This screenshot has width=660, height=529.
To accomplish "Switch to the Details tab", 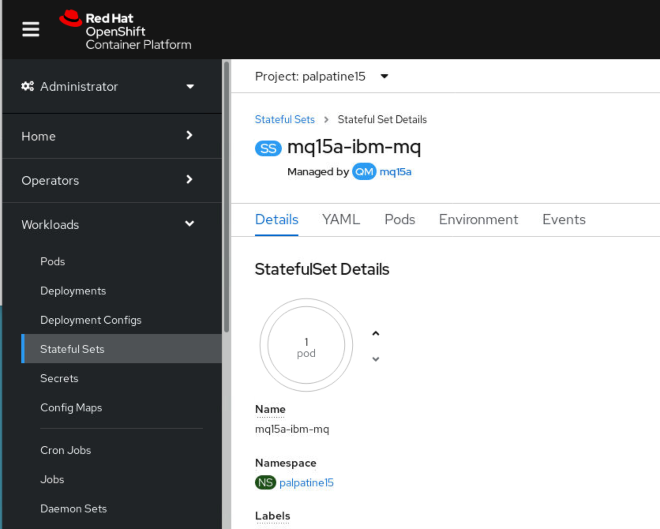I will [277, 219].
